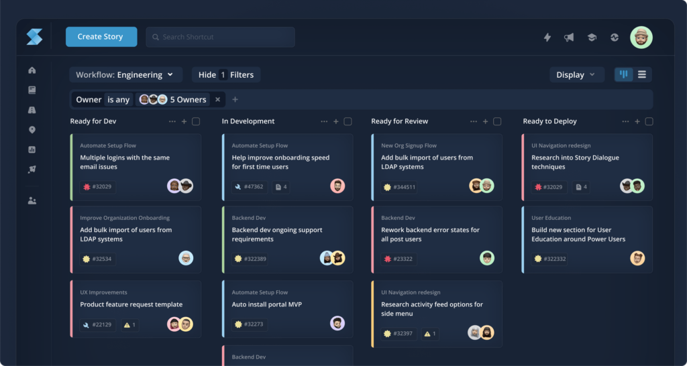Select all stories in In Development

pos(348,121)
